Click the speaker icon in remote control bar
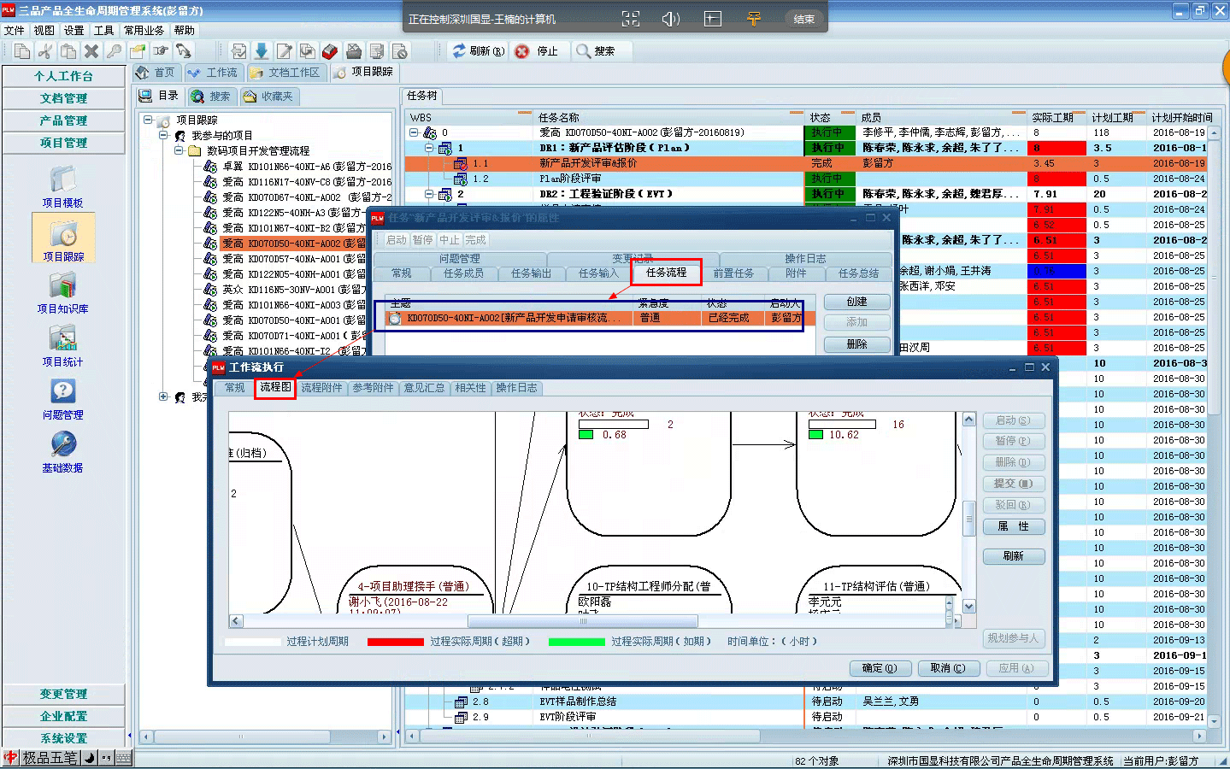The height and width of the screenshot is (769, 1230). tap(671, 19)
